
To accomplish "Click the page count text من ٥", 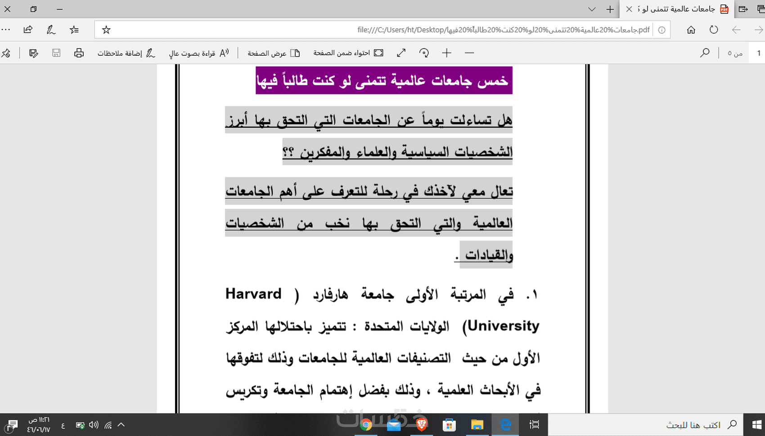I will pos(735,53).
